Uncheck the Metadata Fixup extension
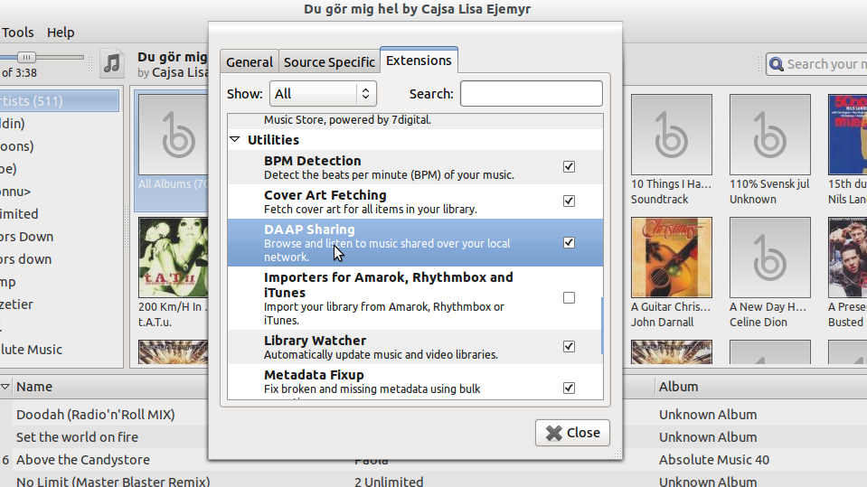The height and width of the screenshot is (487, 867). click(569, 388)
